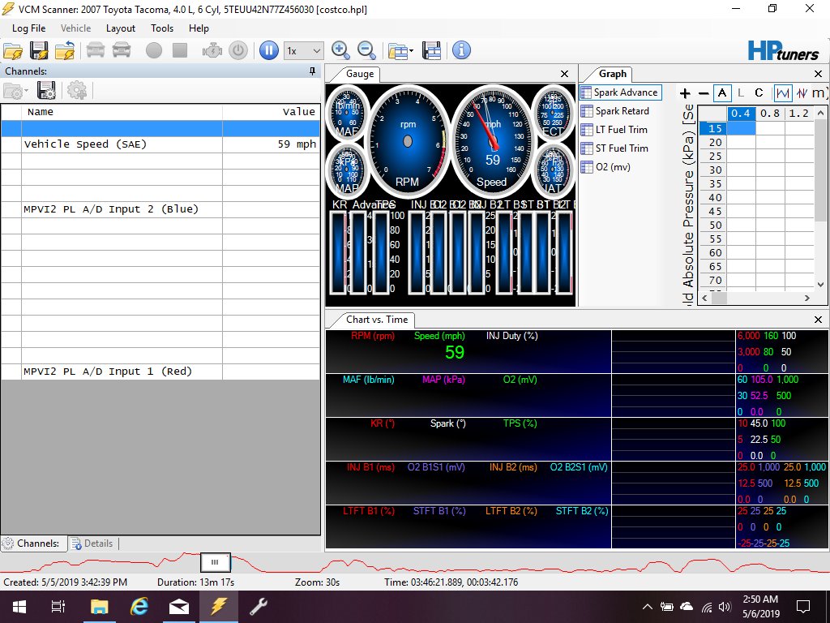Click the timeline position handle on overview
Image resolution: width=830 pixels, height=623 pixels.
pyautogui.click(x=216, y=562)
